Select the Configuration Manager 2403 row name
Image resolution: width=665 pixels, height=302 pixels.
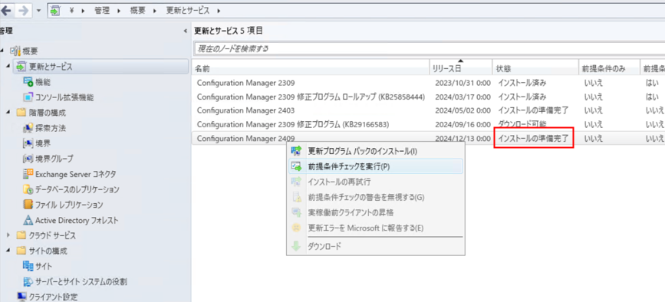tap(246, 110)
